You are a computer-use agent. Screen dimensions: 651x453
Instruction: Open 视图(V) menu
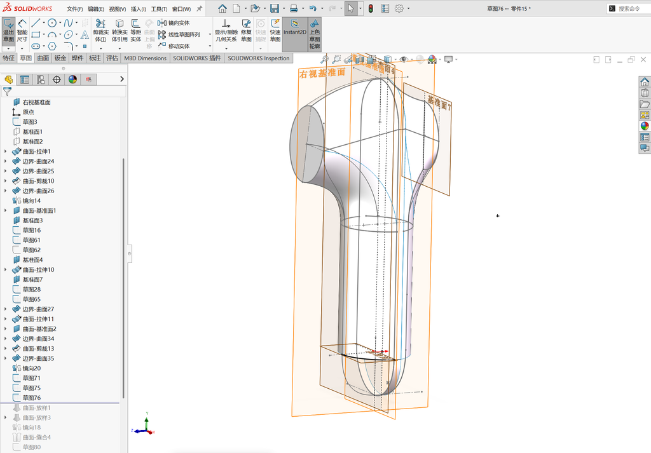pos(118,9)
